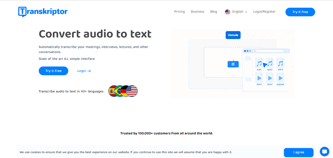Select the MOV video file icon
The height and width of the screenshot is (158, 333).
click(x=270, y=79)
